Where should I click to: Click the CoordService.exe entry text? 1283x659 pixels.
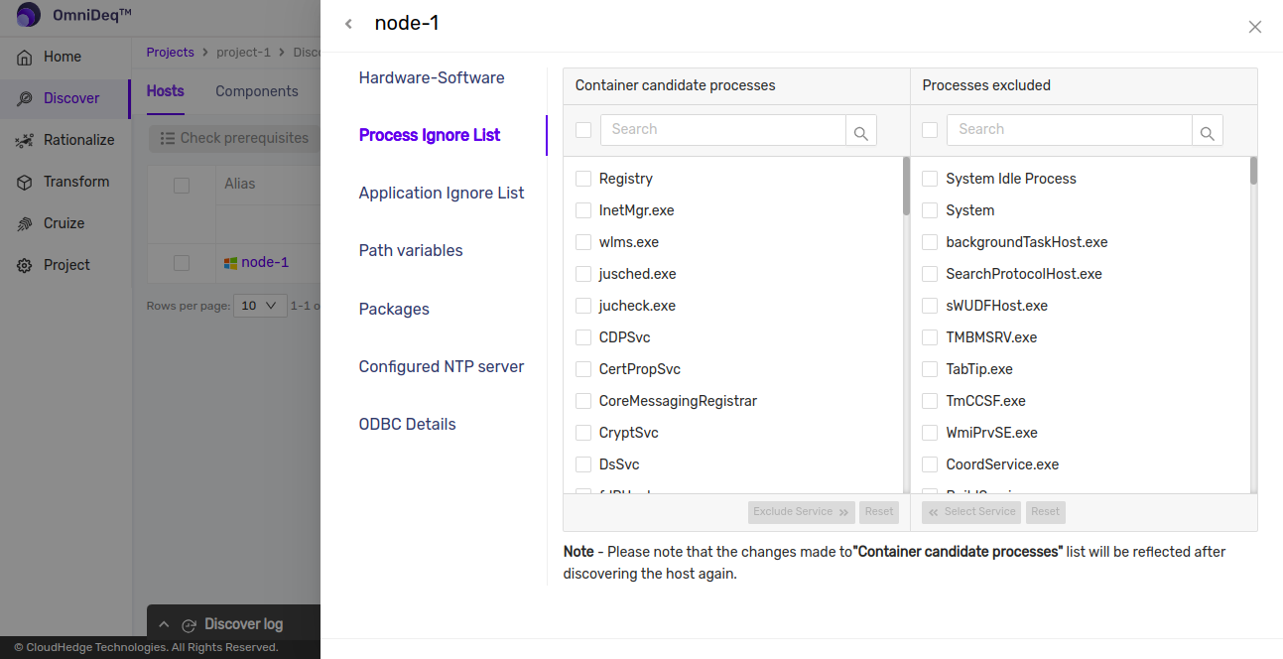point(1002,464)
